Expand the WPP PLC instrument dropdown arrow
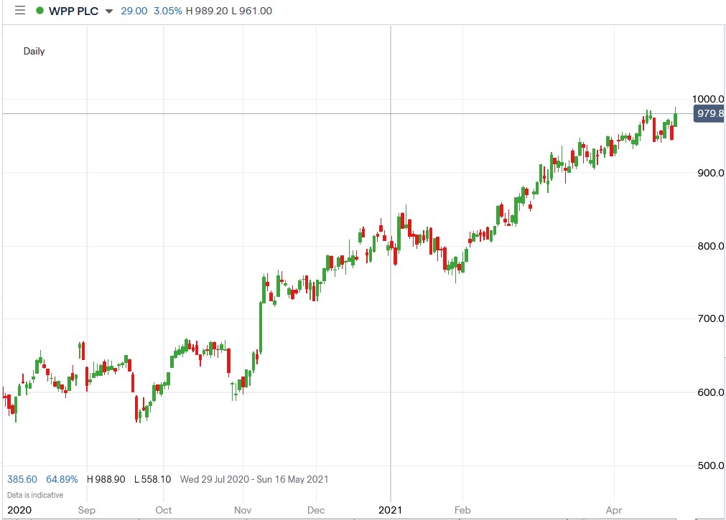 [x=109, y=11]
